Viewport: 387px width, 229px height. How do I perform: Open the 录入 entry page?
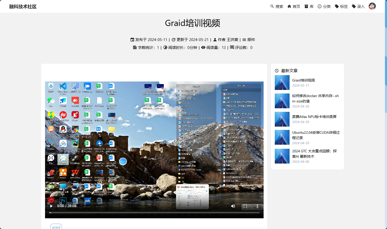pos(358,6)
